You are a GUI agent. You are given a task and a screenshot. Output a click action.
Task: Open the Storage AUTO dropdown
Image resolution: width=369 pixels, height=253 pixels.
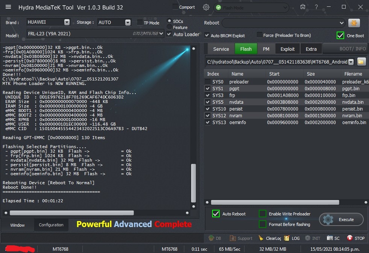pyautogui.click(x=128, y=22)
